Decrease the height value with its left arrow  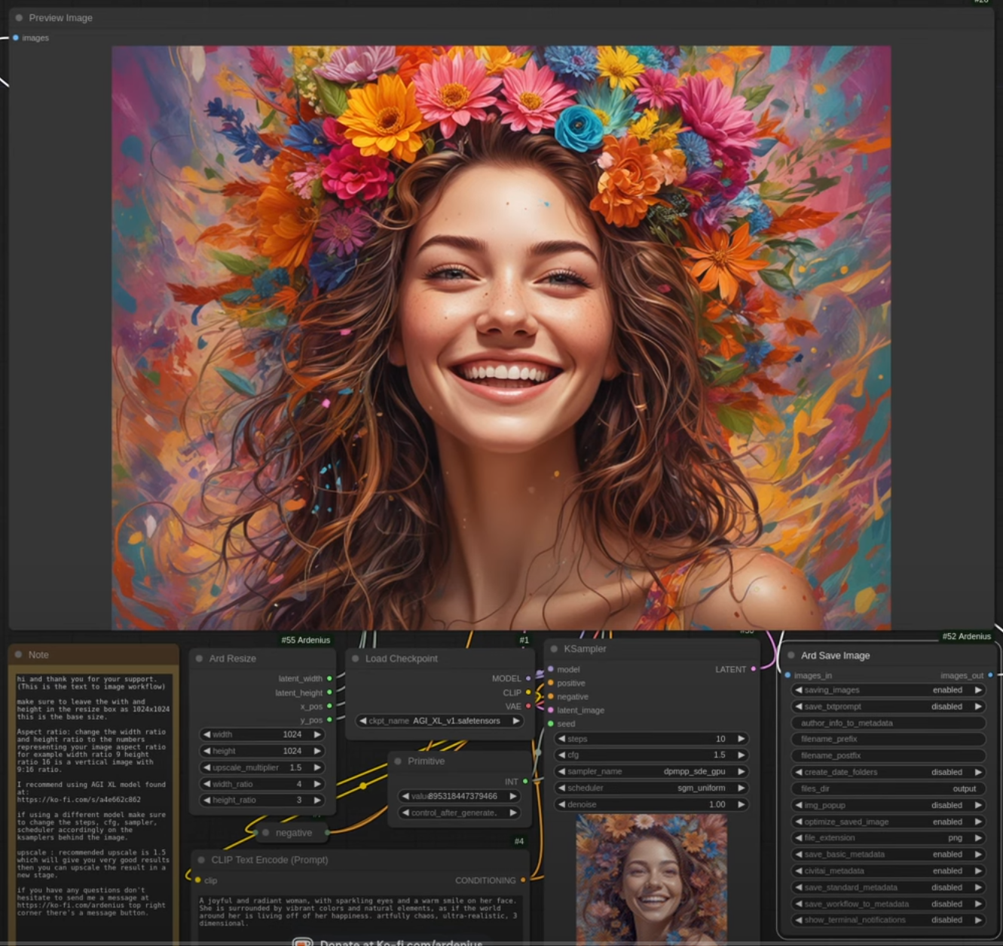point(206,751)
